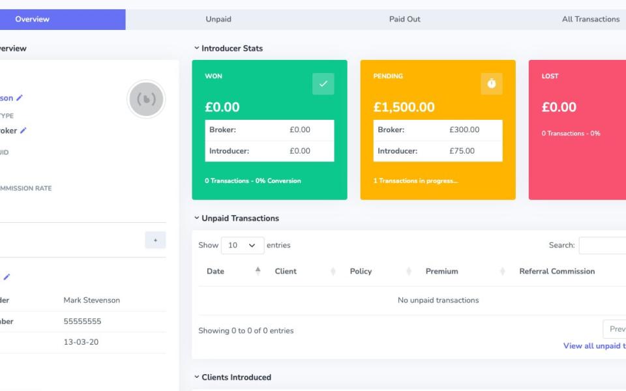Open the show entries count dropdown

[x=243, y=246]
